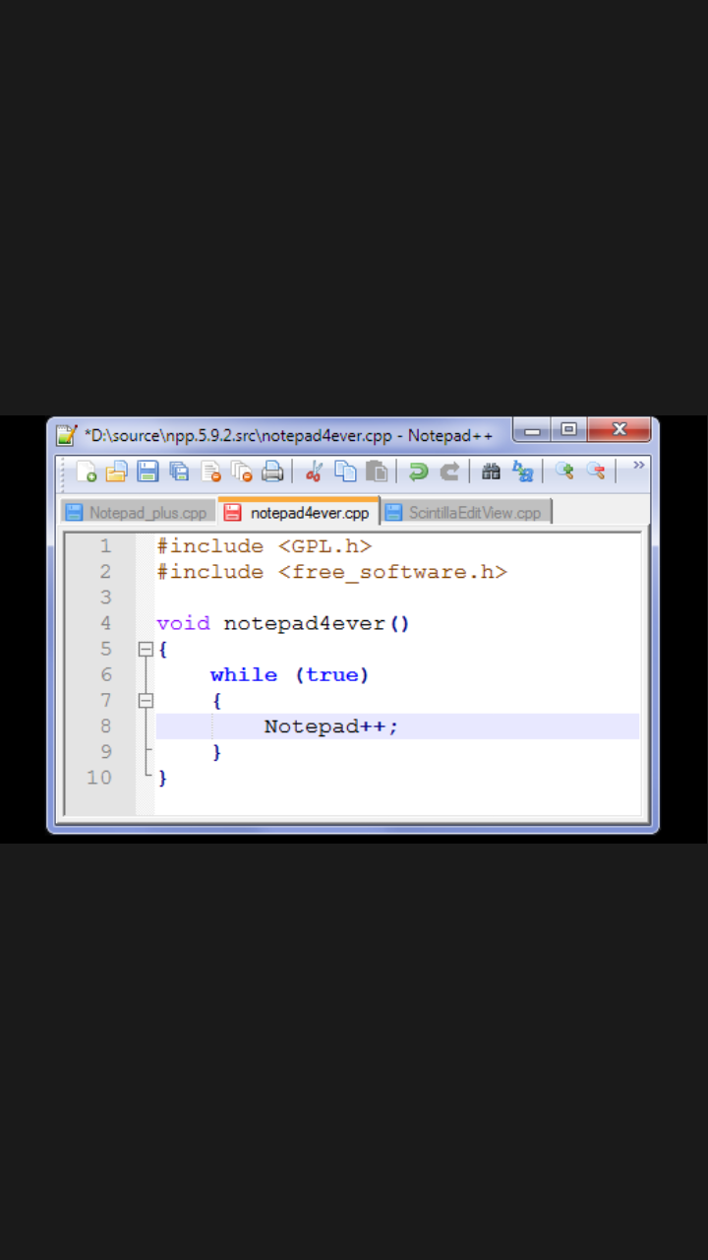Click the Redo toolbar icon
The width and height of the screenshot is (708, 1260).
(x=449, y=472)
